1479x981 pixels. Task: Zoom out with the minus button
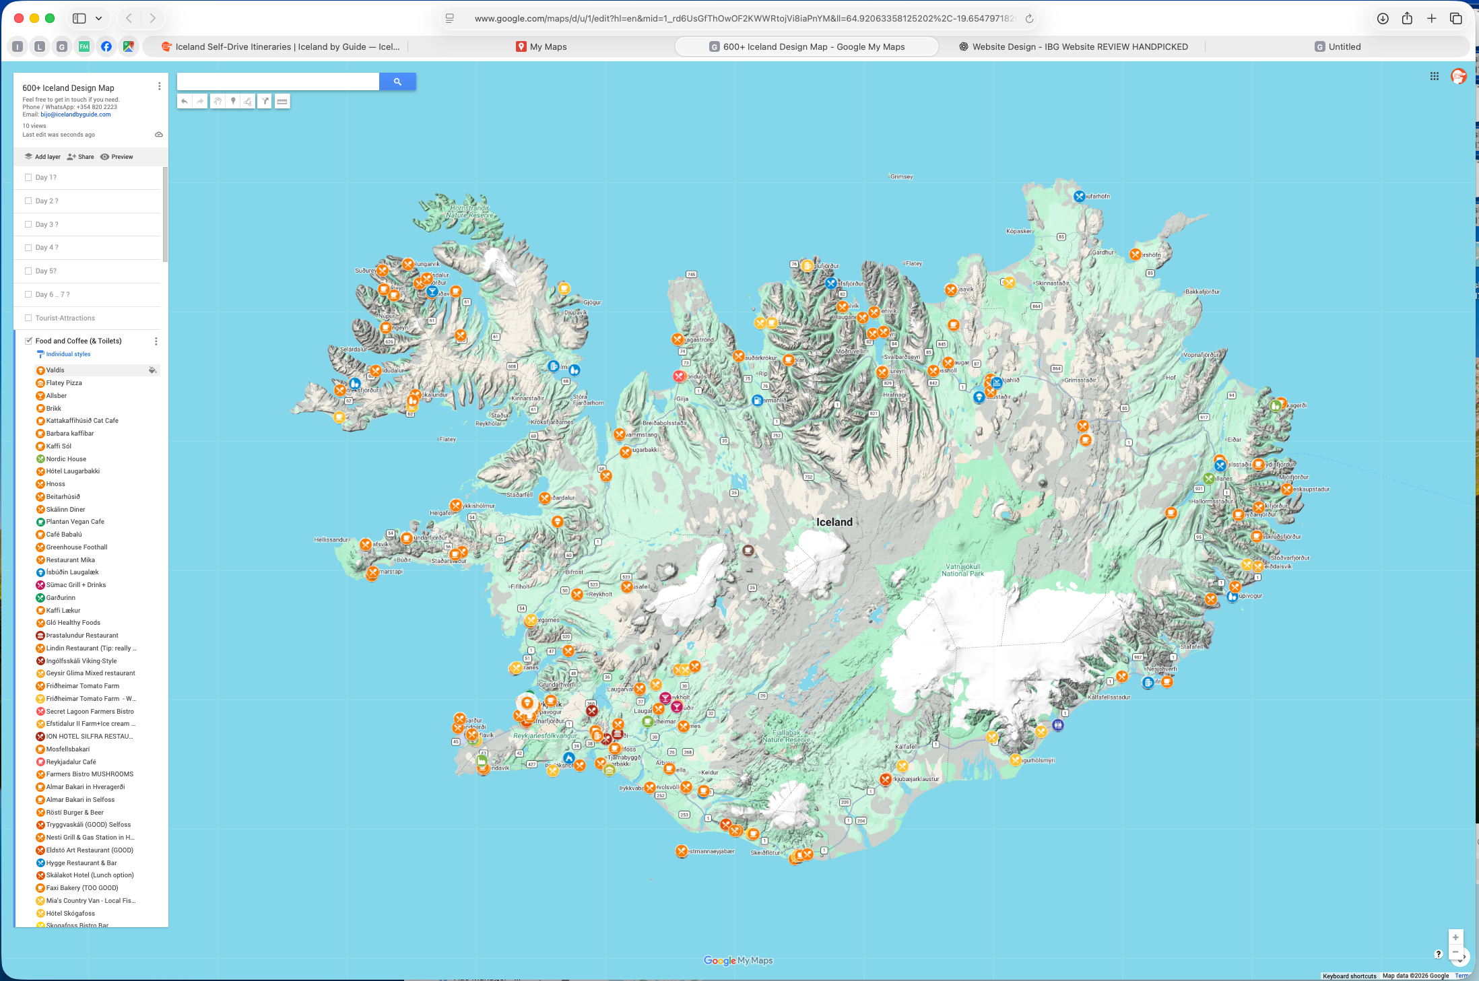[x=1455, y=953]
